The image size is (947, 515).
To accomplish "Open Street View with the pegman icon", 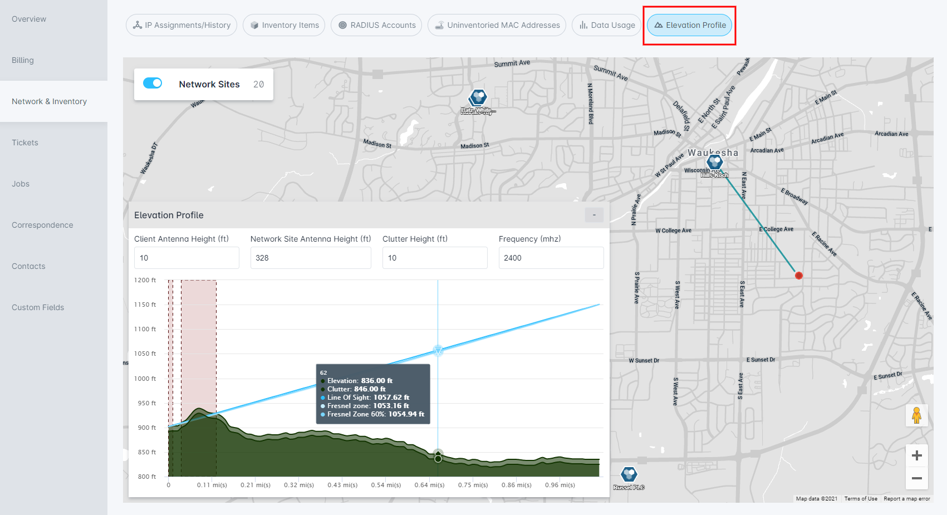I will tap(917, 415).
